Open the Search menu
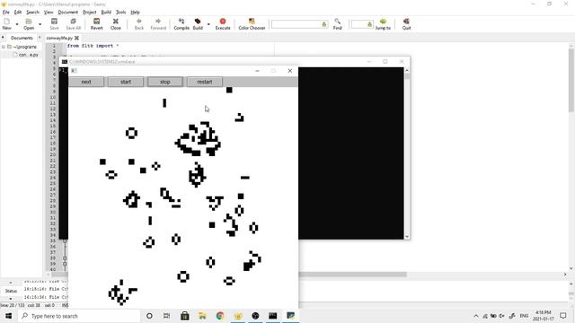Screen dimensions: 575x323 click(32, 12)
